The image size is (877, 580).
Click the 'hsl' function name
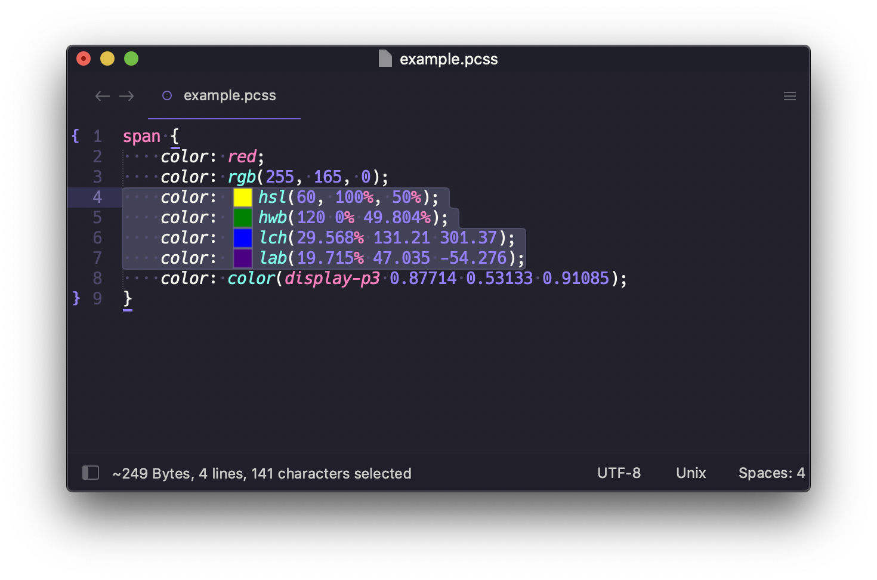click(x=272, y=197)
